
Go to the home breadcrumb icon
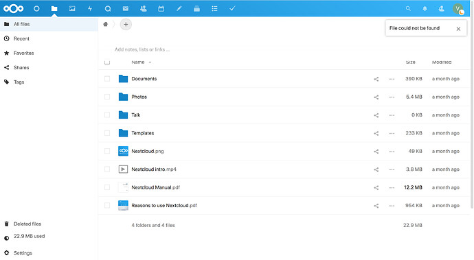[x=106, y=24]
